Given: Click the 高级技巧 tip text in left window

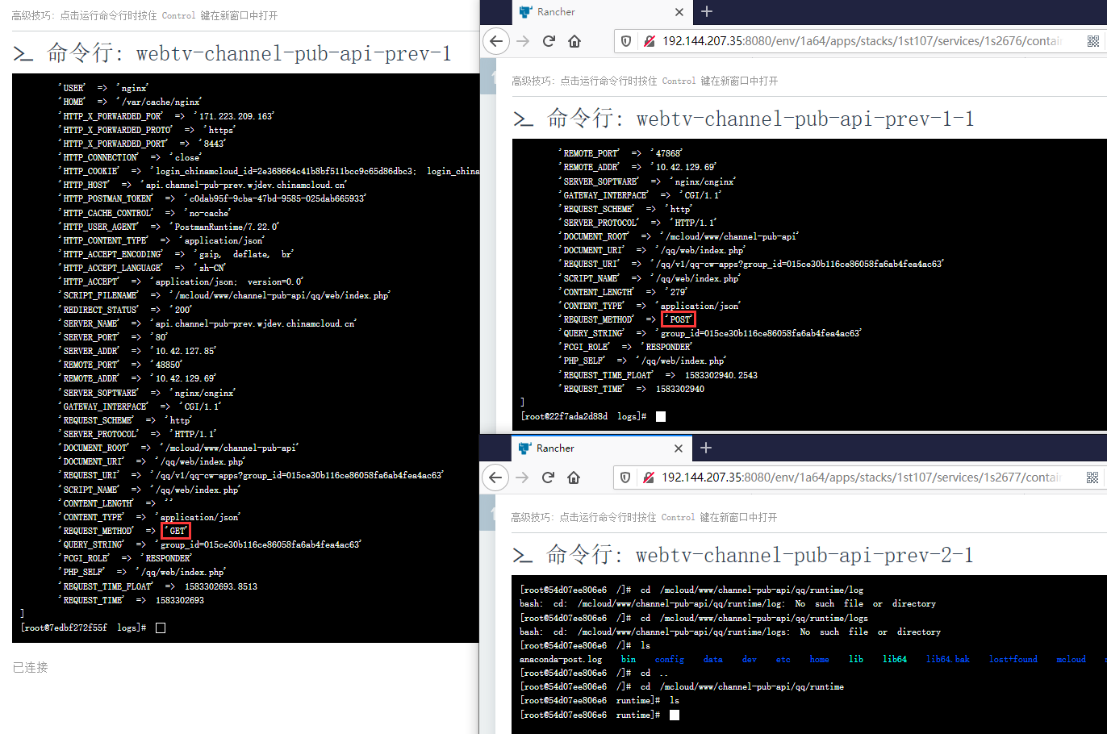Looking at the screenshot, I should [145, 15].
